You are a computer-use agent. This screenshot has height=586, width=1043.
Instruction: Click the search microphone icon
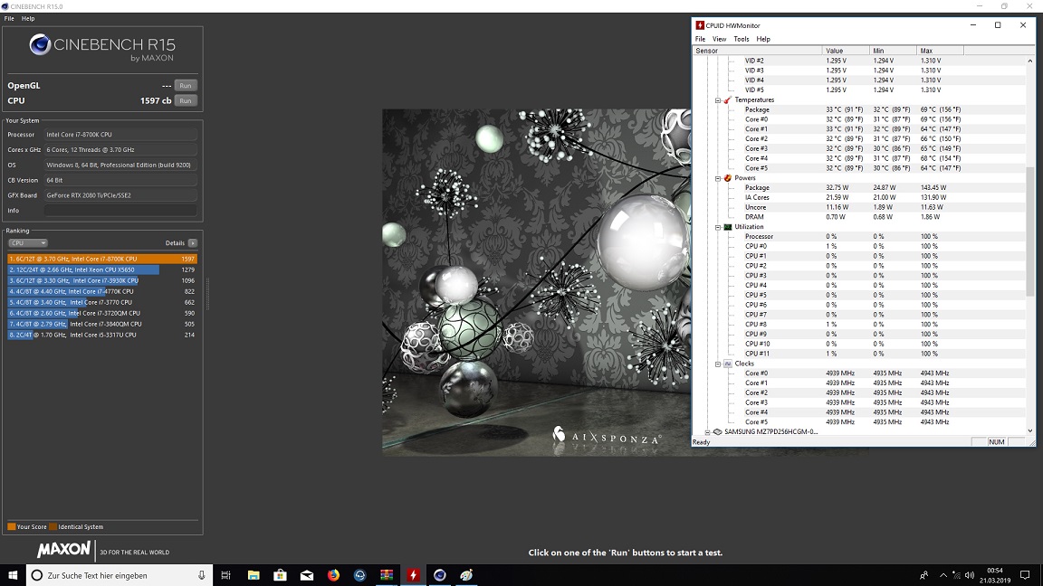[202, 575]
